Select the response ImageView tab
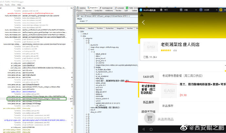Viewport: 226px width, 133px height. 120,28
